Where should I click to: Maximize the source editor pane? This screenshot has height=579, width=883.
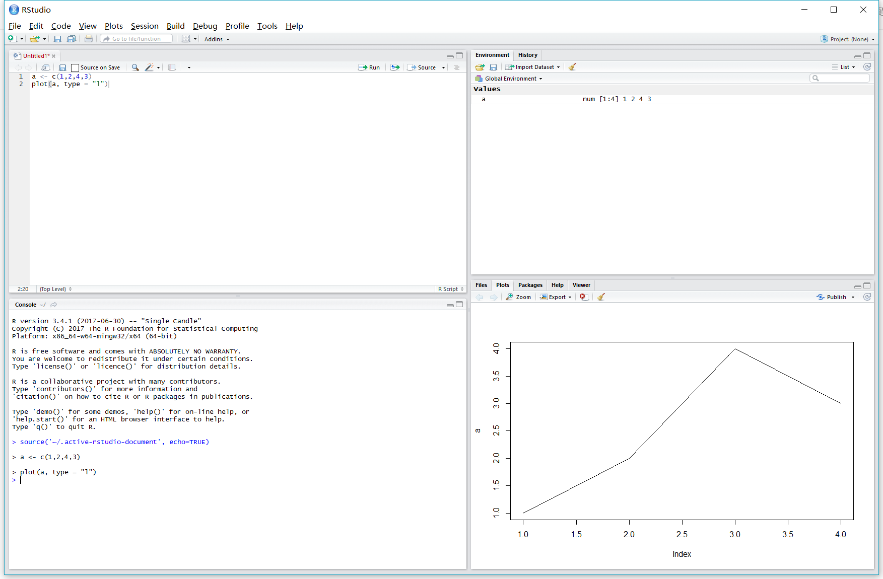pyautogui.click(x=459, y=55)
